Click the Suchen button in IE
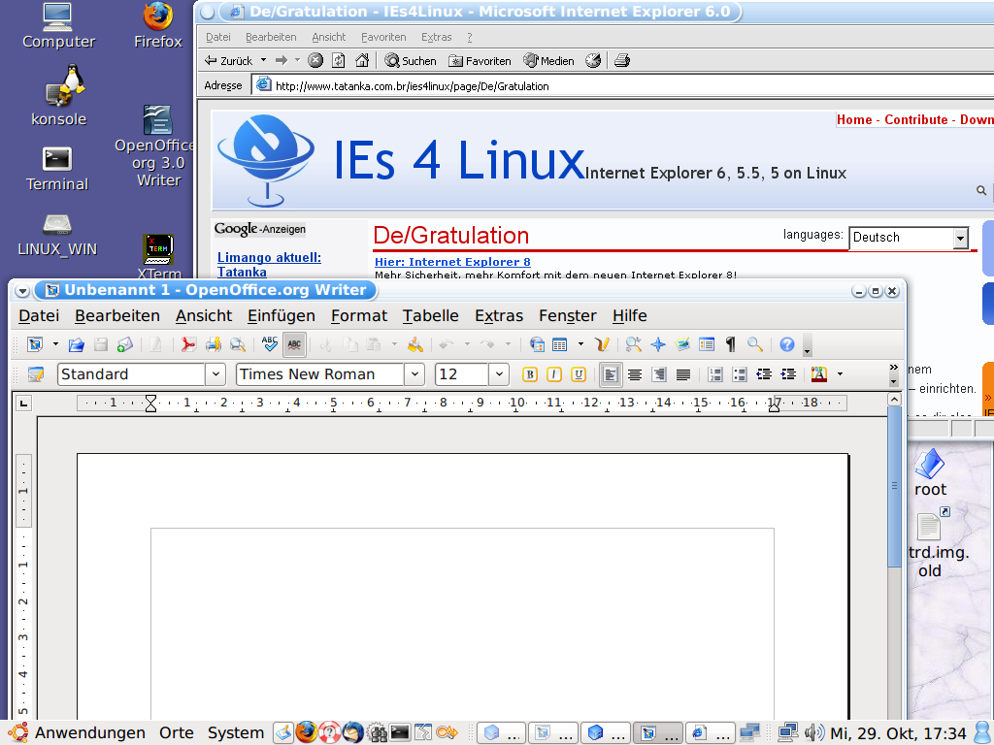 tap(411, 60)
